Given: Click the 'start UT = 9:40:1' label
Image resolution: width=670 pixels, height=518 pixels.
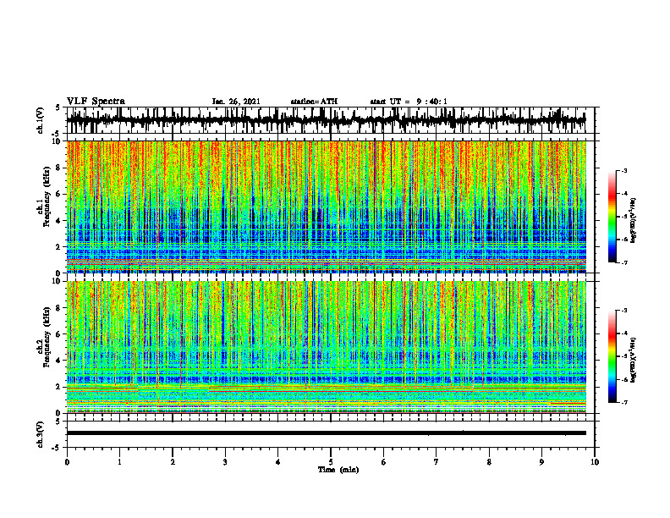Looking at the screenshot, I should point(409,102).
